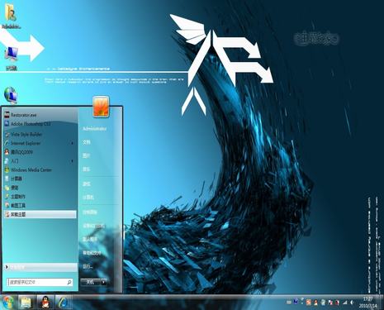Open the Computer desktop icon

(11, 59)
